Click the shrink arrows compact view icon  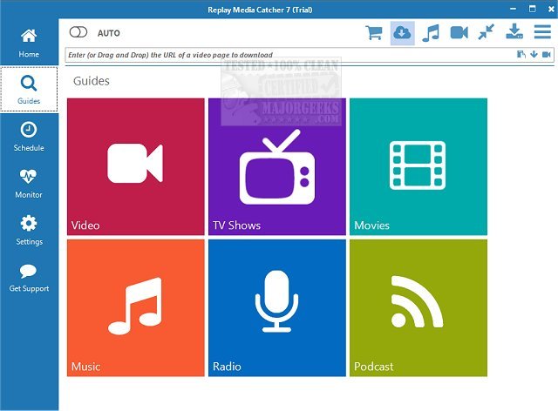pos(487,32)
